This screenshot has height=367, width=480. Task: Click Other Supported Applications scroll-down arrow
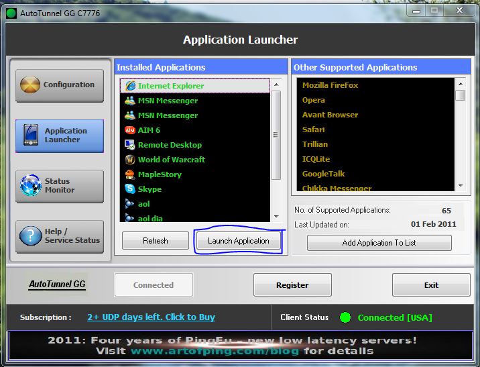[x=461, y=186]
